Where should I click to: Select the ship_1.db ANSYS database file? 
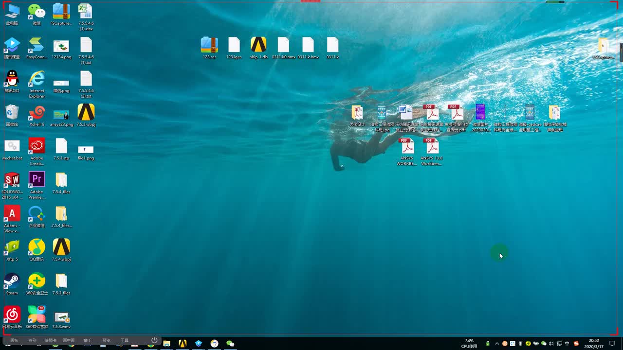258,48
